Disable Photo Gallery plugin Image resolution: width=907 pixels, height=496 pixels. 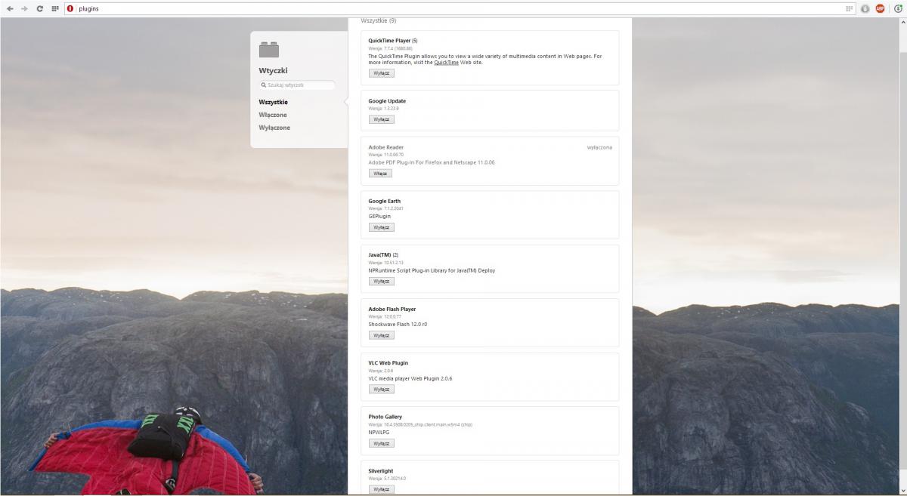coord(381,443)
